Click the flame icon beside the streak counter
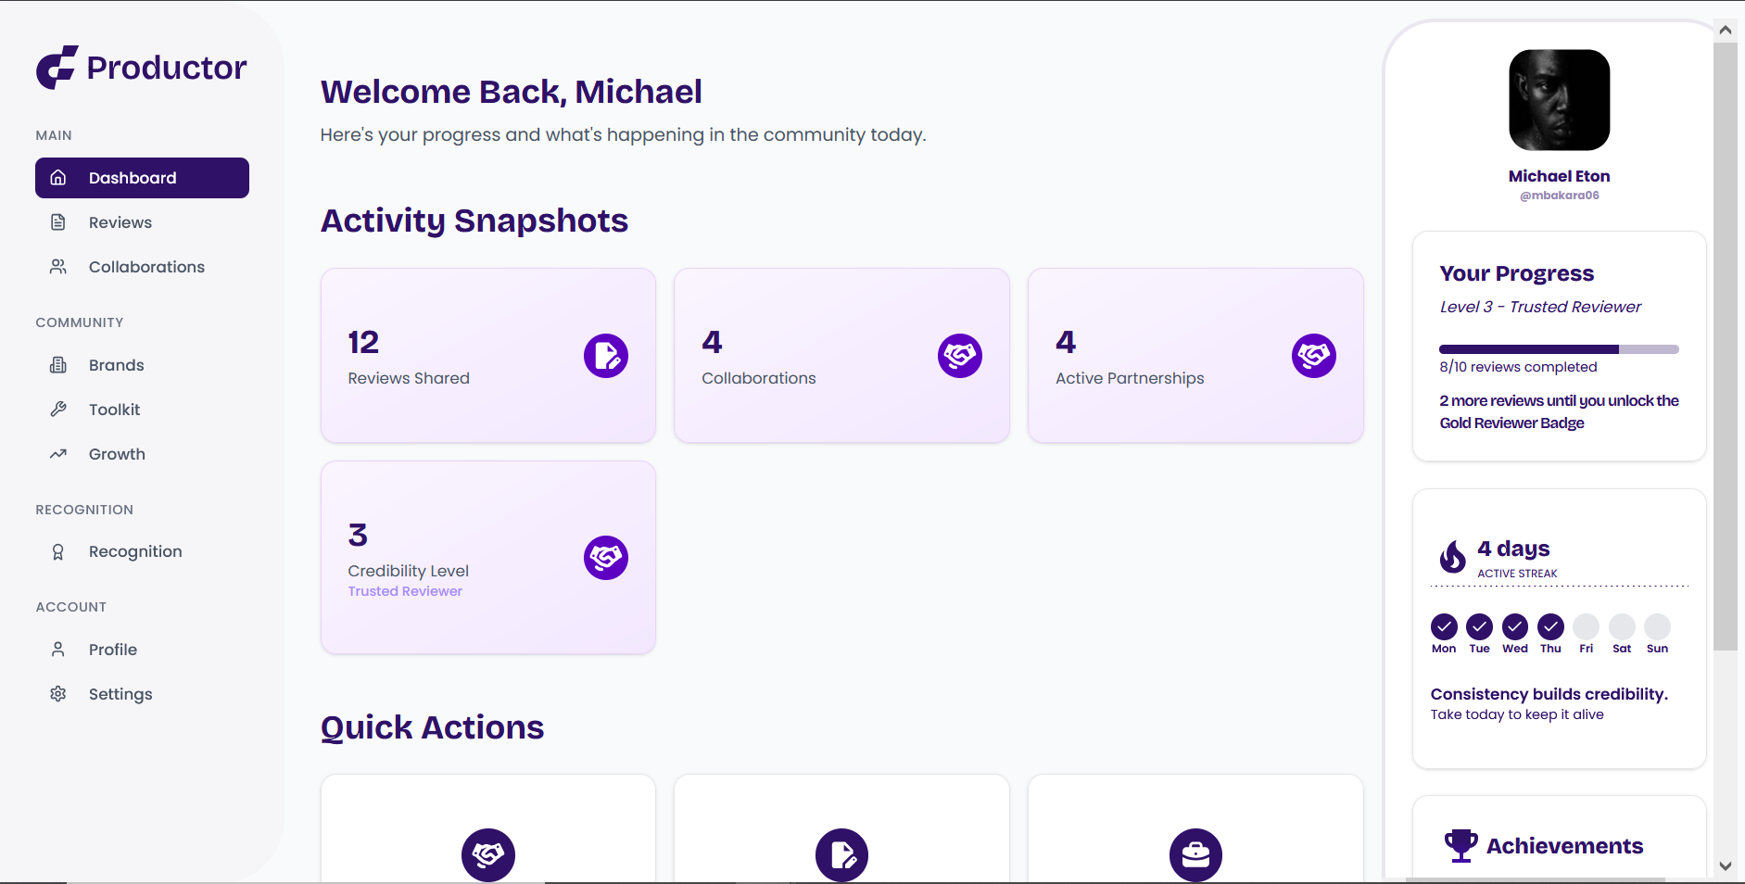Viewport: 1745px width, 884px height. tap(1453, 557)
